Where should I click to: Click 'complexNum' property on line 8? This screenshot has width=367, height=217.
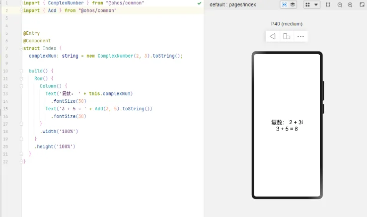(x=42, y=56)
